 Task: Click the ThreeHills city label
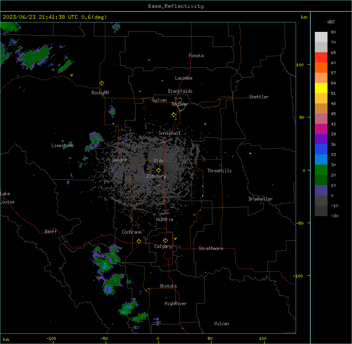pos(219,171)
